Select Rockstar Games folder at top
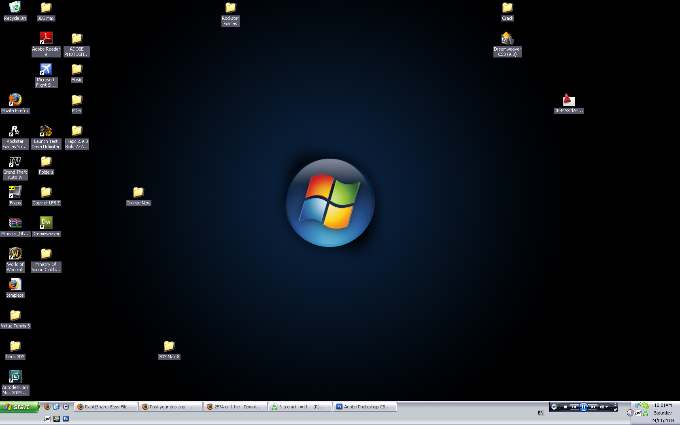 [x=231, y=14]
